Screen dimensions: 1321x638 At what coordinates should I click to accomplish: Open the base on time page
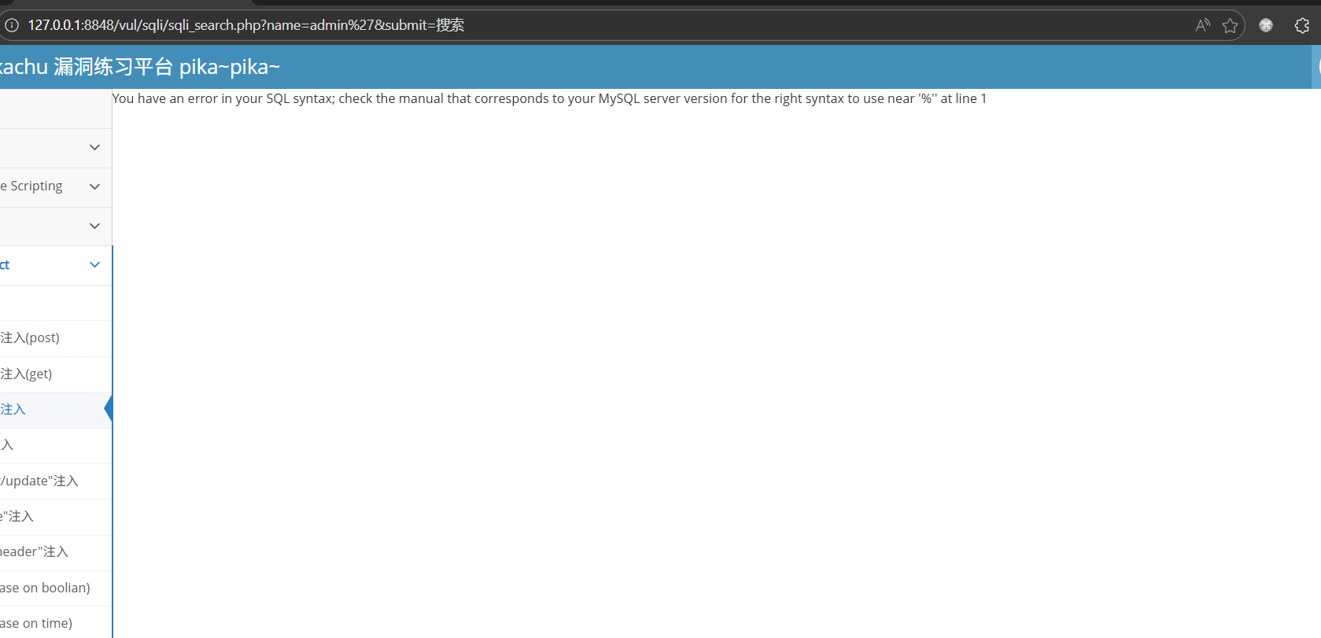[36, 624]
